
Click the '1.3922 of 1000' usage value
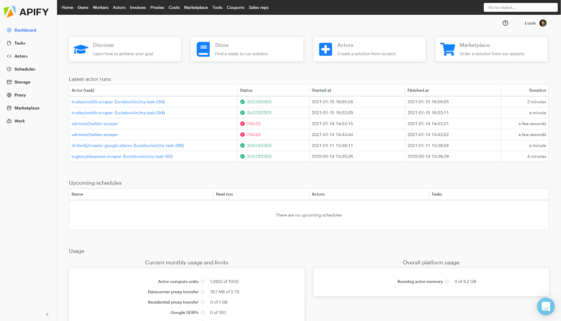coord(224,281)
